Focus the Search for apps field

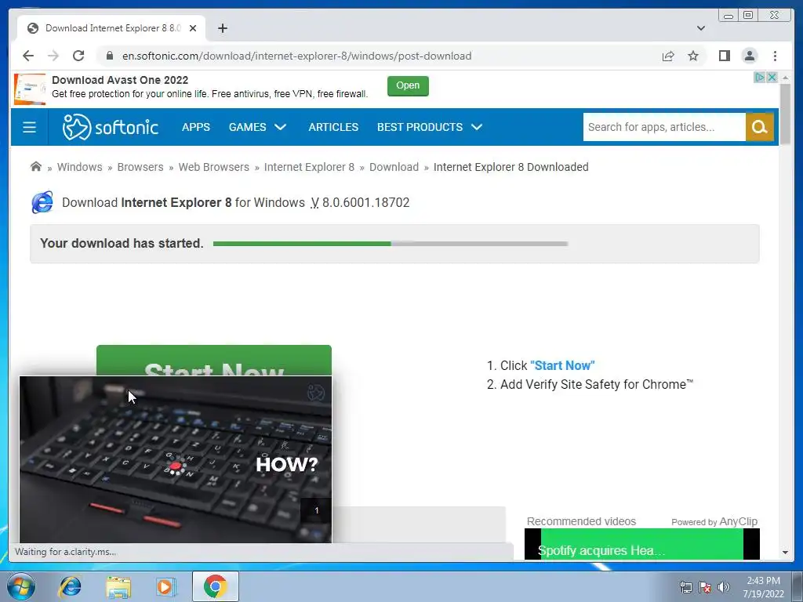[664, 127]
